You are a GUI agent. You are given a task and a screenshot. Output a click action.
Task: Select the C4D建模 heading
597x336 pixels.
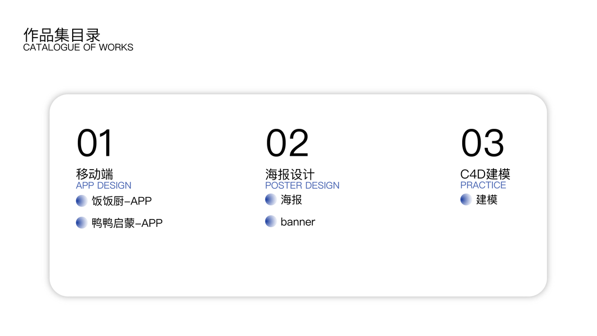tap(485, 174)
